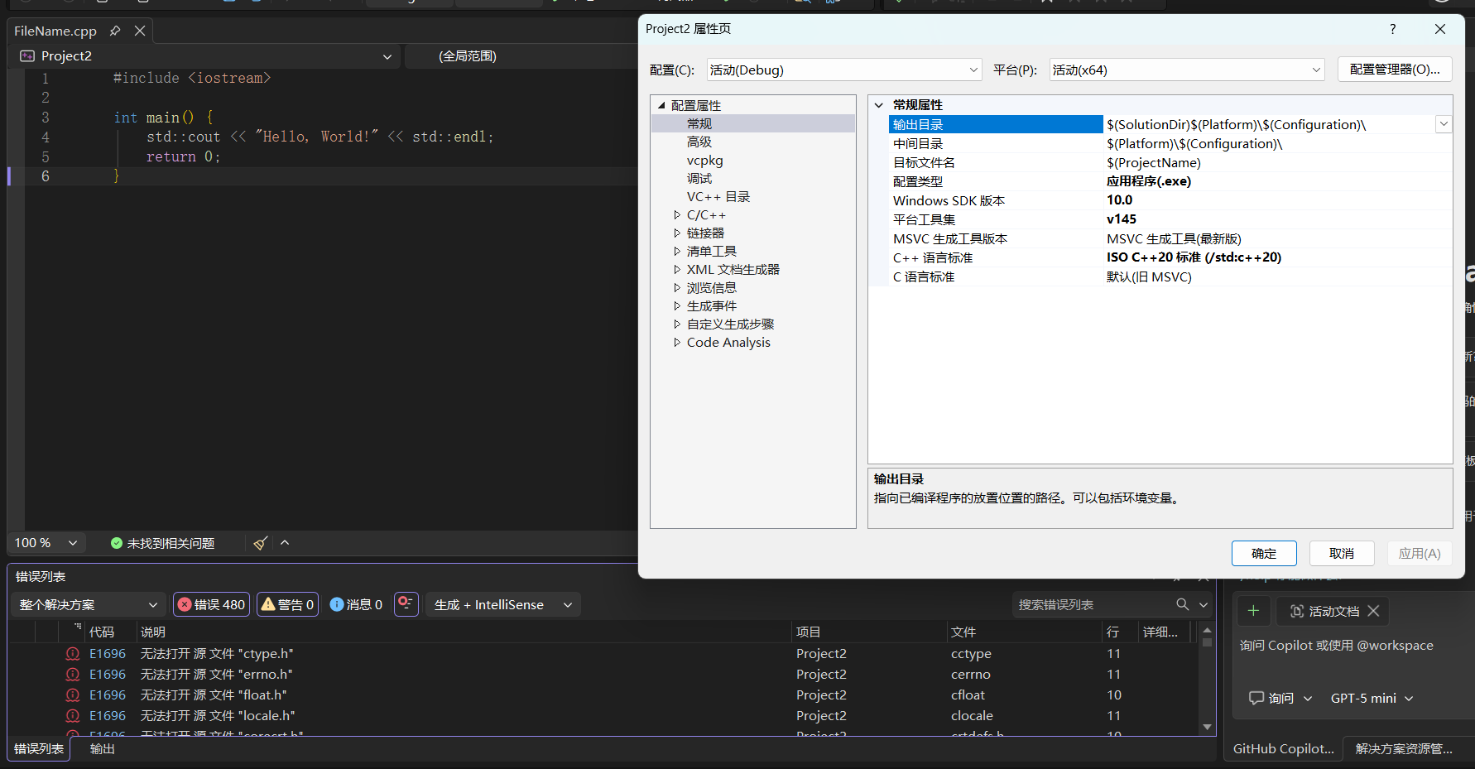Screen dimensions: 1475x769
Task: Pin the FileName.cpp editor tab
Action: [x=115, y=31]
